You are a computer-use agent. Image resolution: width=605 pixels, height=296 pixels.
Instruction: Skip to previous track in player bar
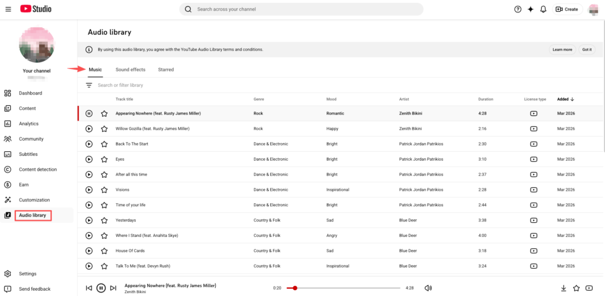pos(89,288)
